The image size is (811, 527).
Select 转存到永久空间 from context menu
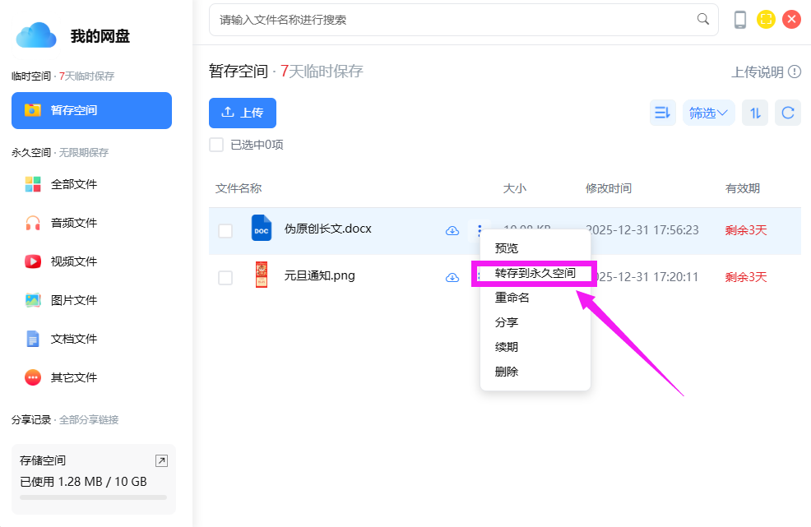point(535,273)
